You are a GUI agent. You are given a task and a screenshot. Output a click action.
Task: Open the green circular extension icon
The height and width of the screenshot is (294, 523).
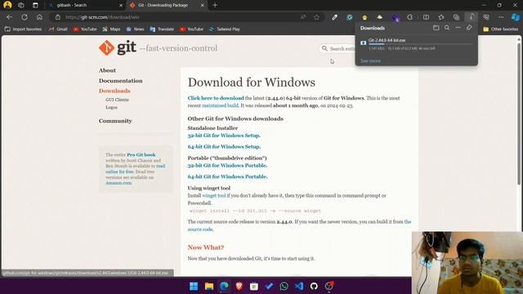tap(349, 17)
